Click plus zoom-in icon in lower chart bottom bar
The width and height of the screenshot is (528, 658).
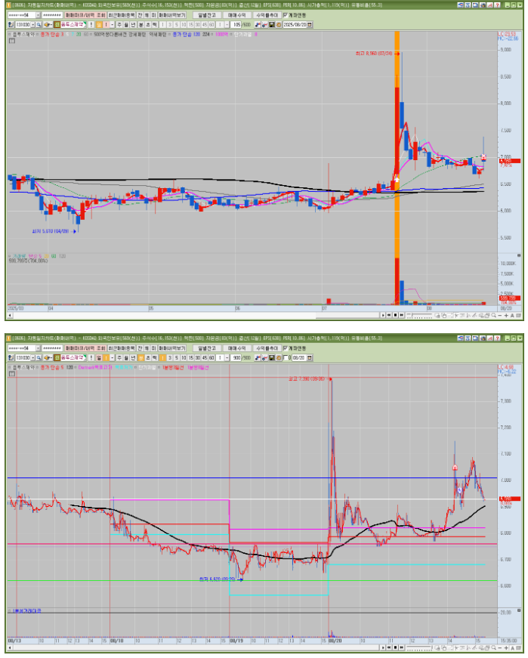tap(506, 648)
